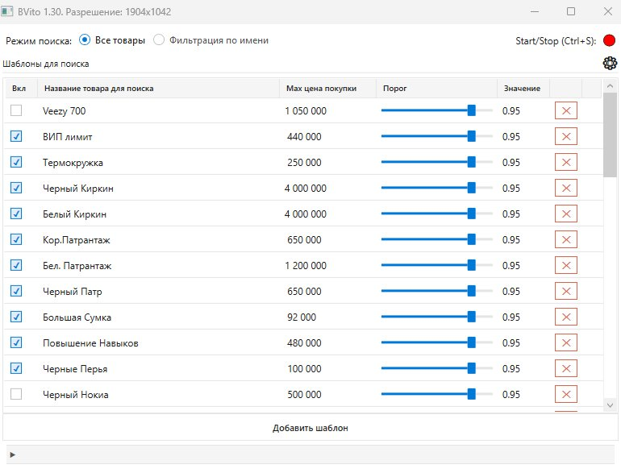This screenshot has width=621, height=473.
Task: Remove the Черный Киркин template
Action: [565, 189]
